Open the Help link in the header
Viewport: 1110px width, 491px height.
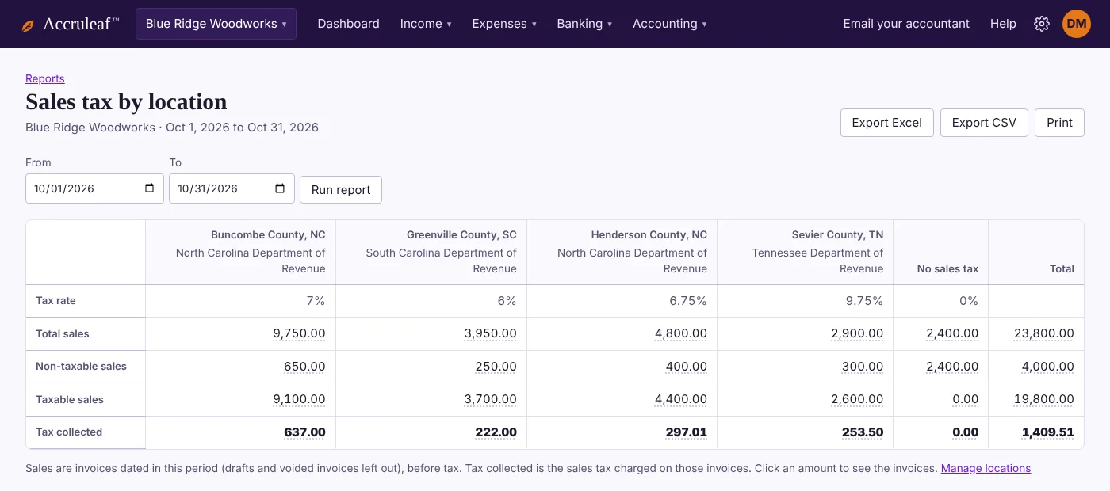click(x=1003, y=24)
